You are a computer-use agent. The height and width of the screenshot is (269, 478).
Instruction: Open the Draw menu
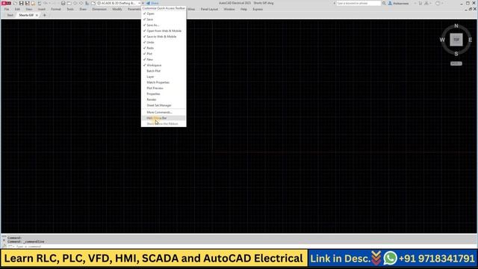tap(83, 9)
